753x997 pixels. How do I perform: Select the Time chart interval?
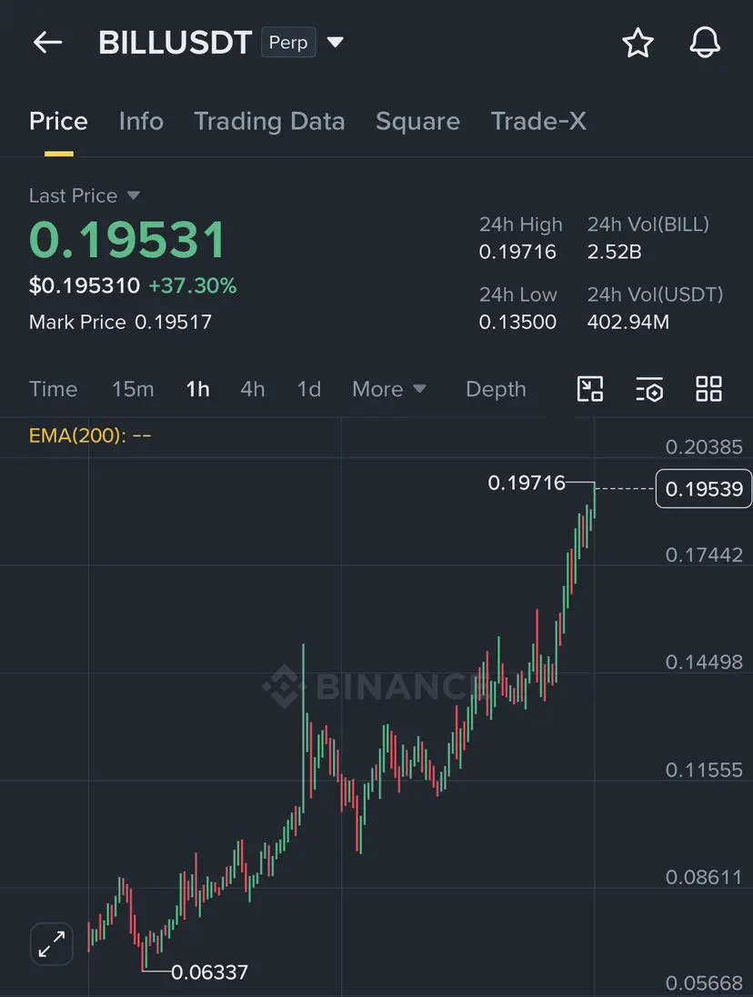point(54,389)
